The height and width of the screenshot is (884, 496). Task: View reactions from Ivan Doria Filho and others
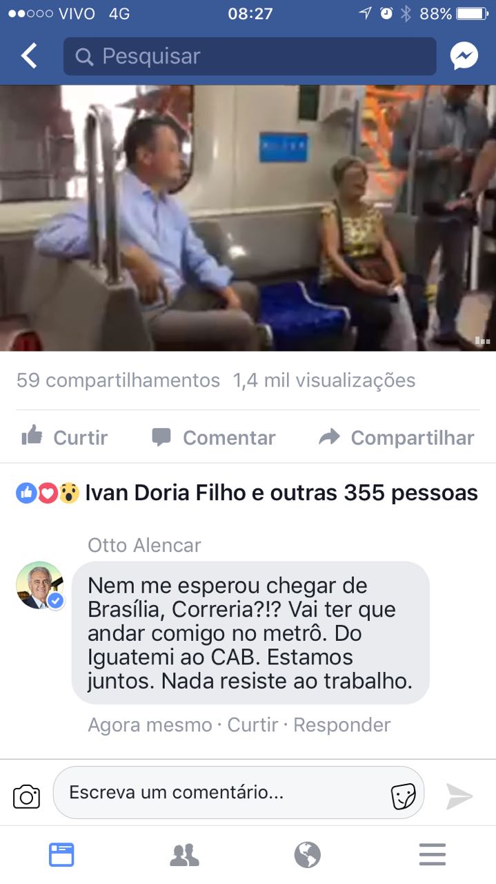(x=247, y=492)
